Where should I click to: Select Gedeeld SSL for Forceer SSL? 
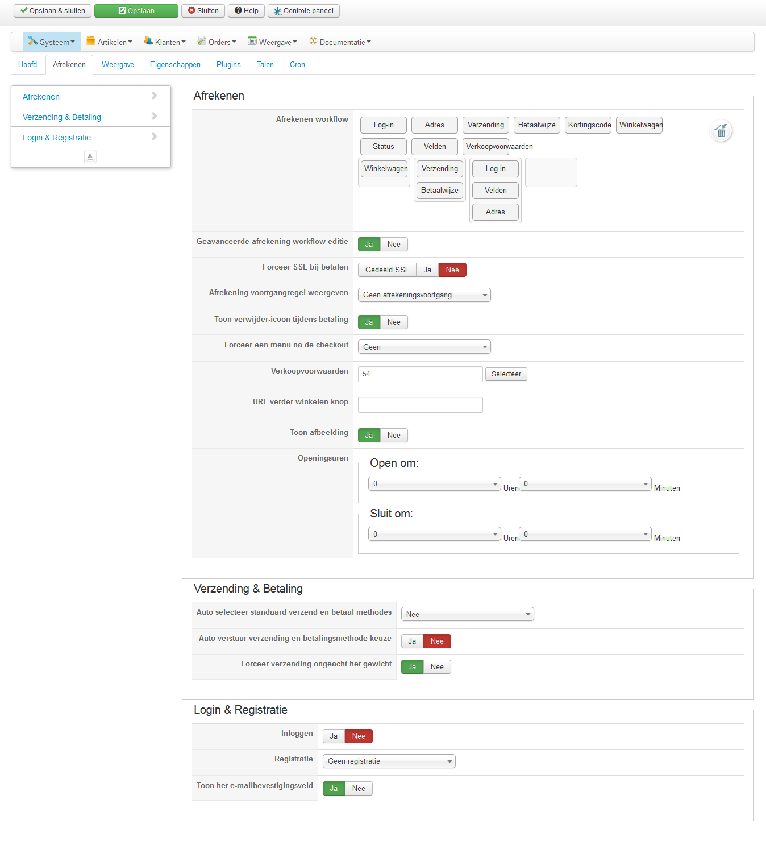387,270
